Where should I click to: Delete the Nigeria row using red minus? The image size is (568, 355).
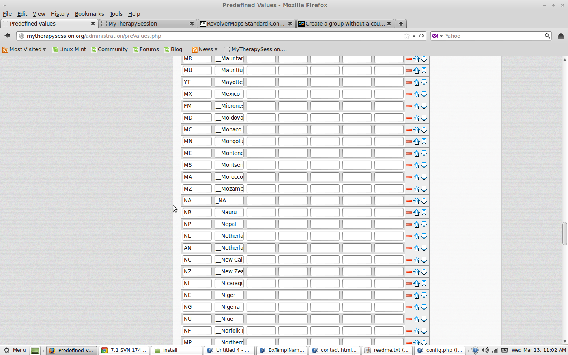pyautogui.click(x=409, y=307)
